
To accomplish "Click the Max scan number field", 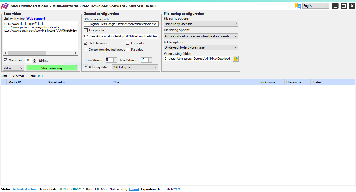I will pyautogui.click(x=29, y=60).
